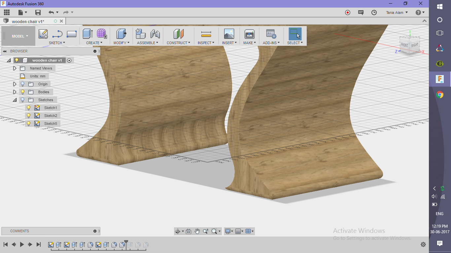Screen dimensions: 451x253
Task: Click the Select window-selection icon
Action: click(x=295, y=34)
